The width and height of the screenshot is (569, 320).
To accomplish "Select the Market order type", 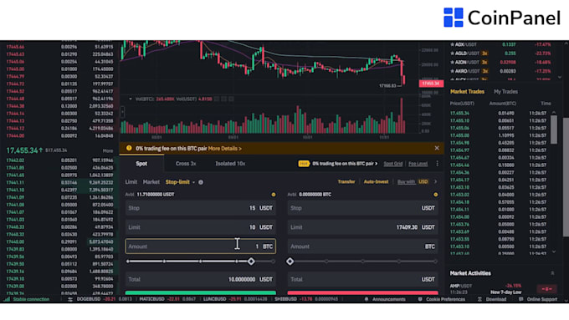I will point(151,182).
